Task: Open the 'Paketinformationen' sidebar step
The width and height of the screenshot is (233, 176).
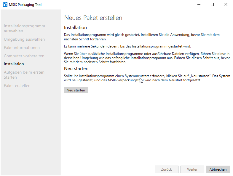Action: pyautogui.click(x=22, y=47)
